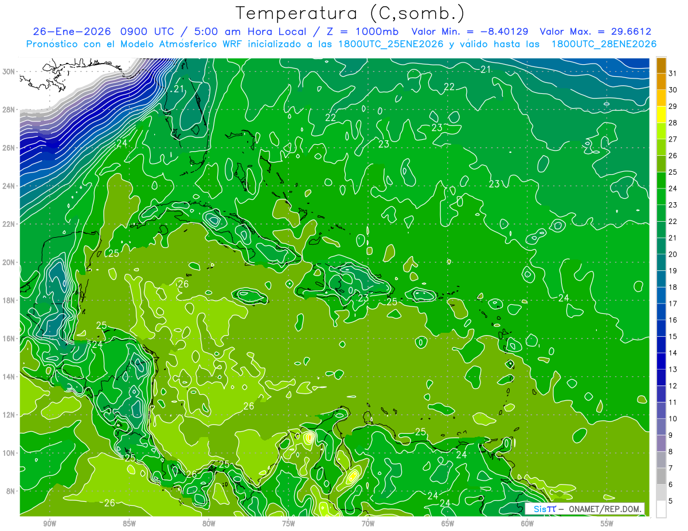Click the initialization time "1800UTC_25ENE2026"
The height and width of the screenshot is (531, 688).
[x=391, y=44]
